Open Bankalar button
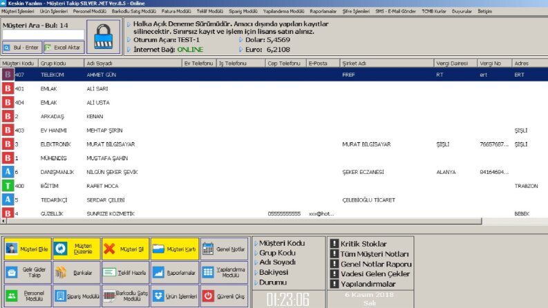 [77, 272]
